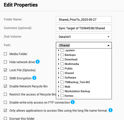Click the homes folder icon
This screenshot has height=120, width=124.
click(x=62, y=96)
